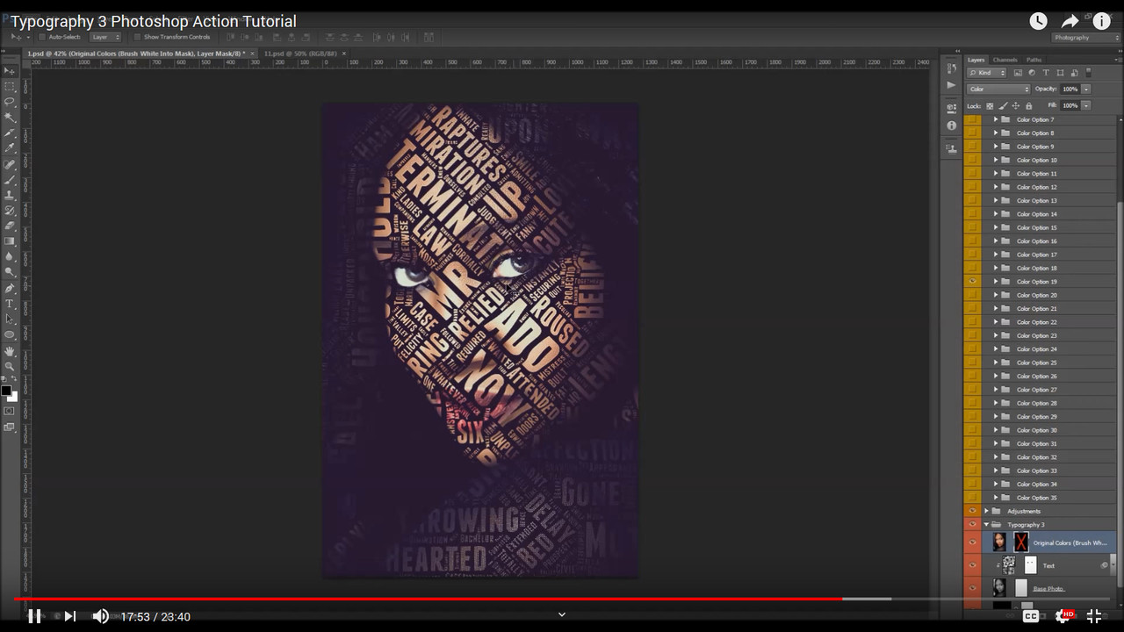Select the Magic Wand tool
Image resolution: width=1124 pixels, height=632 pixels.
click(x=10, y=117)
